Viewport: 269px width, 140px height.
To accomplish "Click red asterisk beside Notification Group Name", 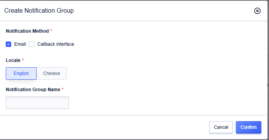I will click(62, 89).
